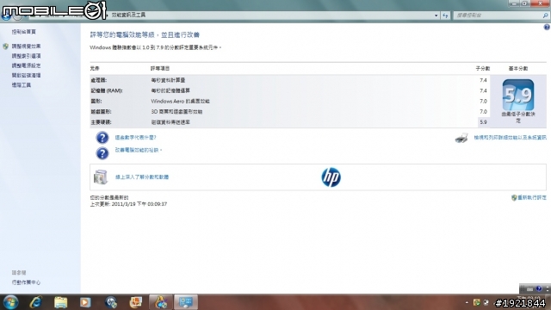551x310 pixels.
Task: Open 開啟磁碟清理 disk cleanup
Action: click(26, 75)
